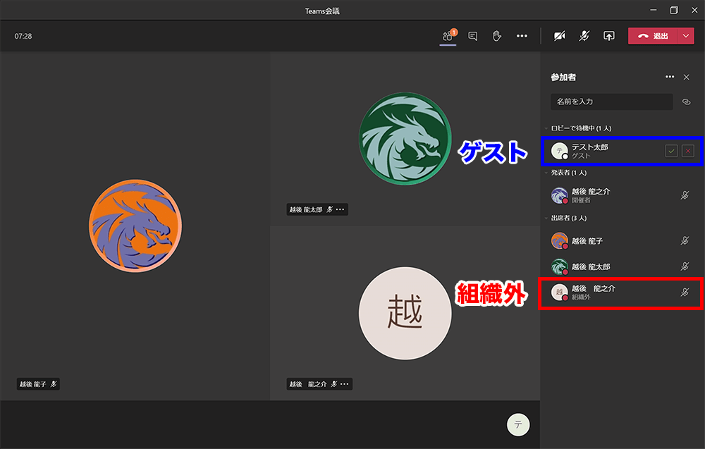The image size is (705, 449).
Task: Collapse the ロビーで待機中 section
Action: [x=548, y=128]
